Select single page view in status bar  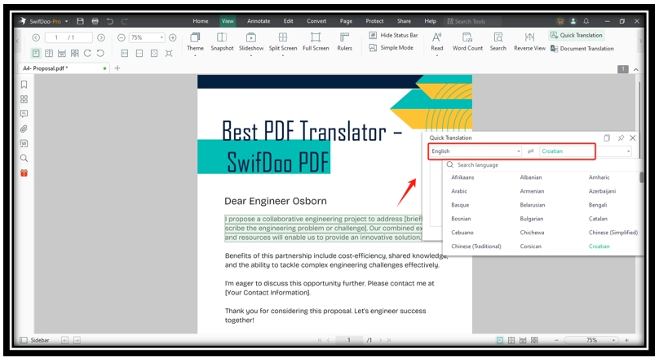point(499,340)
